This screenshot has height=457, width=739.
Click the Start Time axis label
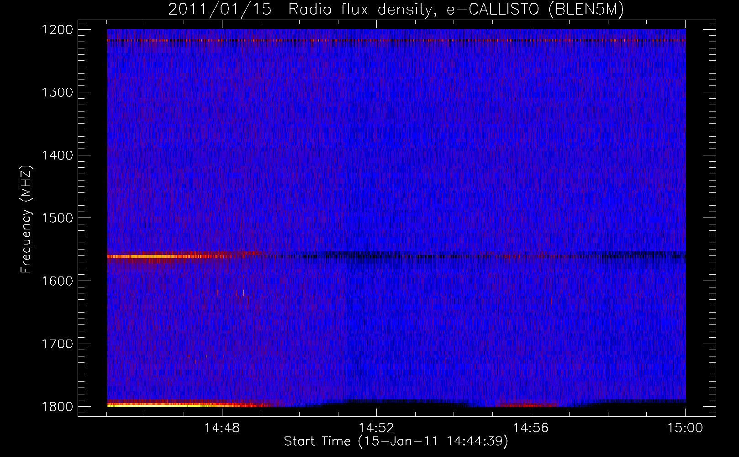(396, 441)
